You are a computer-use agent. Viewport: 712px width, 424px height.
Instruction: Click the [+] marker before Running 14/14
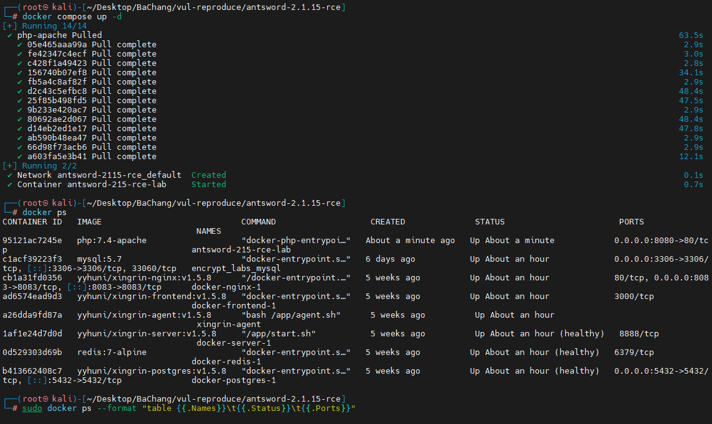pos(9,26)
